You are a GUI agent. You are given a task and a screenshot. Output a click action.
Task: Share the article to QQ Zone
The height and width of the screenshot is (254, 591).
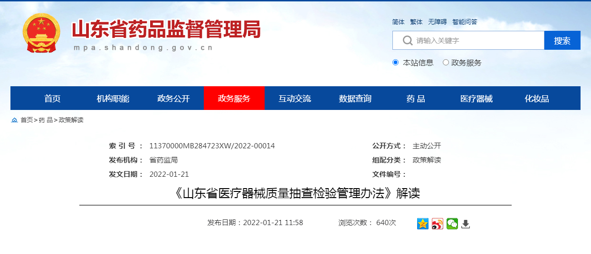point(422,224)
